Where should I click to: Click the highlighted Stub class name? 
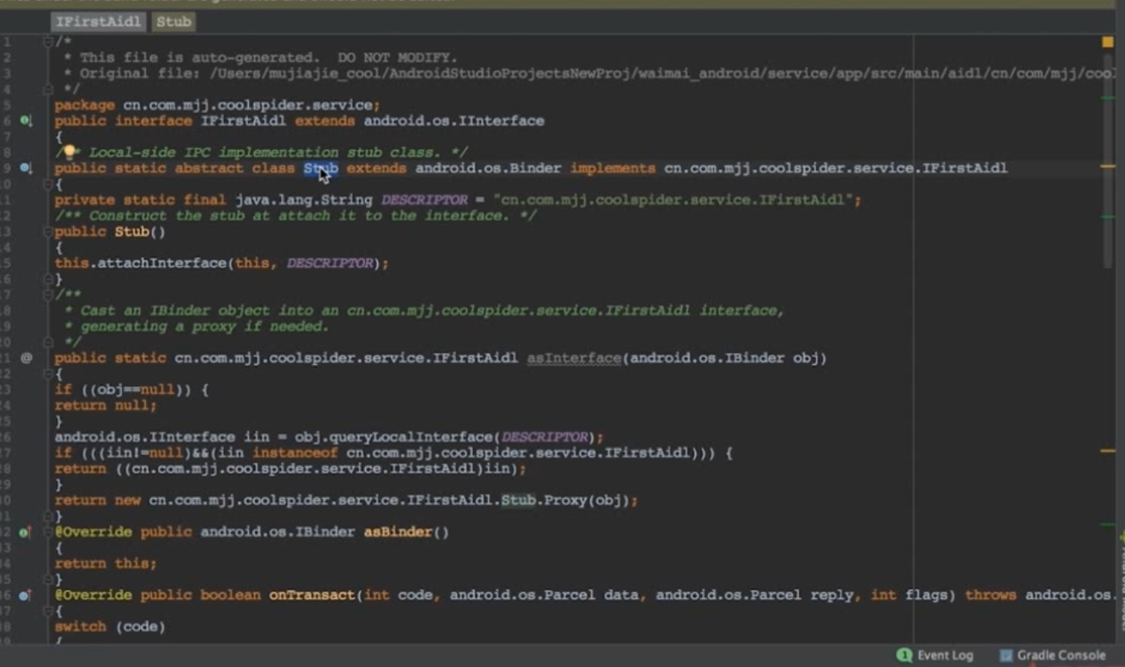pyautogui.click(x=321, y=168)
